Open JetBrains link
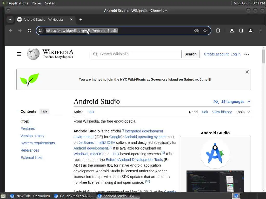 [x=86, y=143]
